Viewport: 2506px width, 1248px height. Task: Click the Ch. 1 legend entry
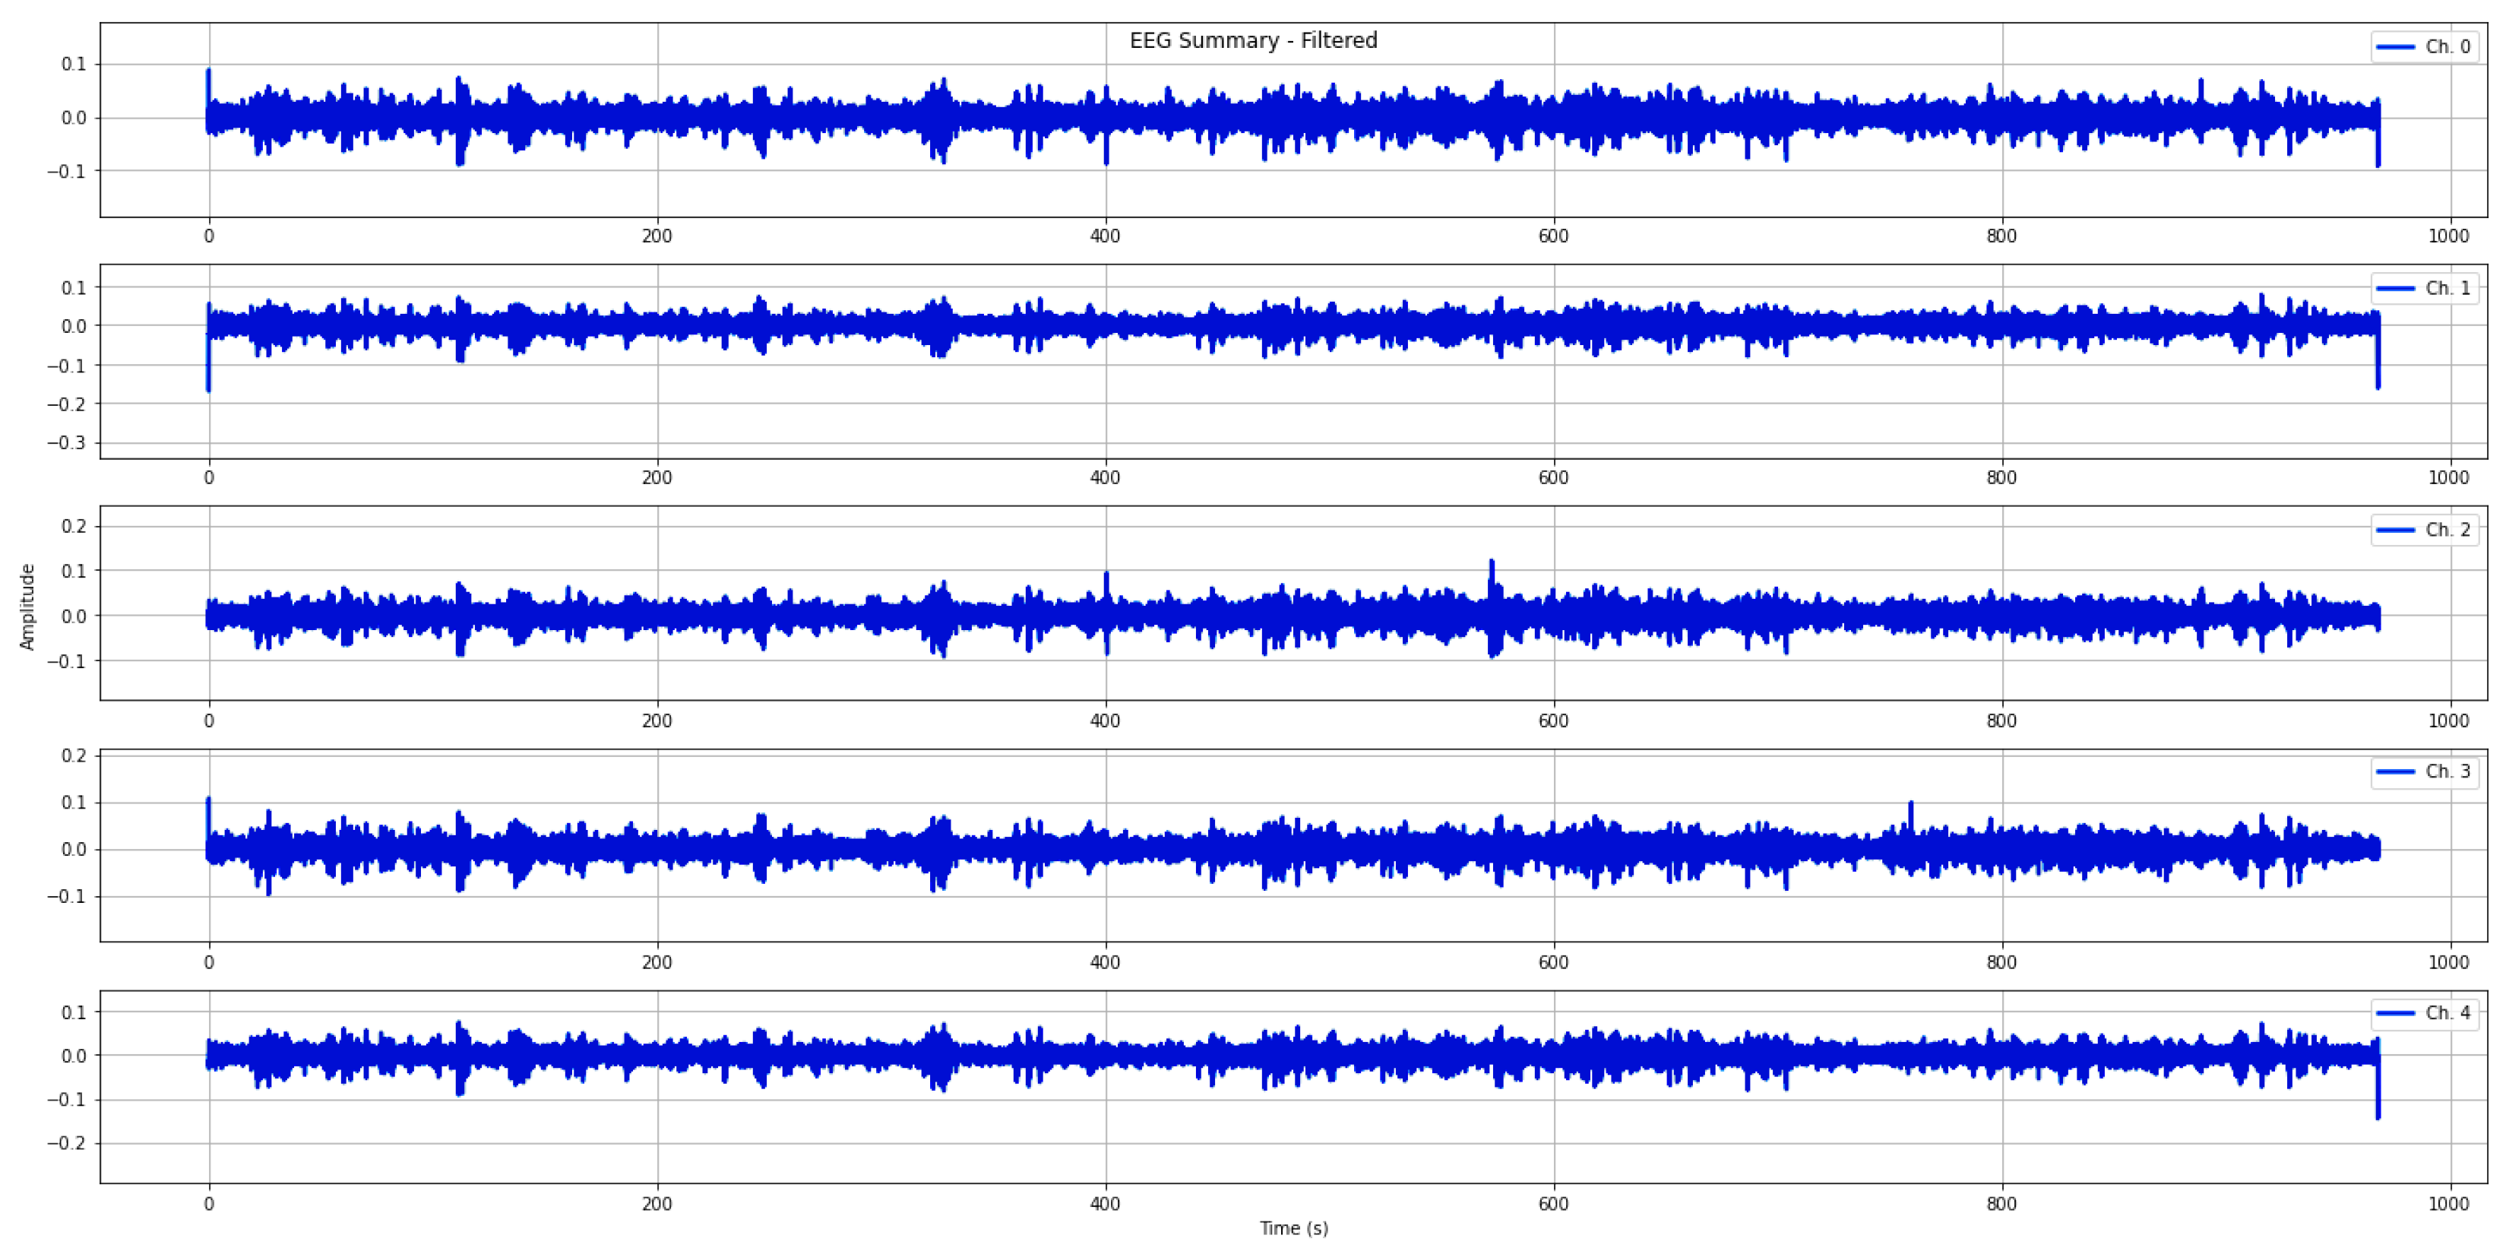(2446, 288)
